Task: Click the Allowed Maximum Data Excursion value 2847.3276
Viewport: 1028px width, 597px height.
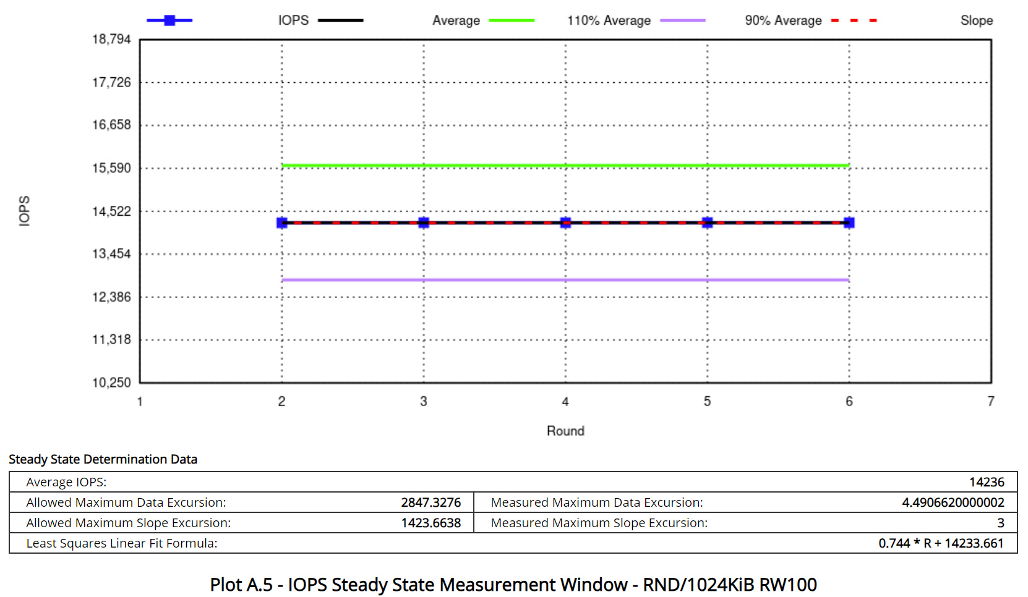Action: (x=430, y=502)
